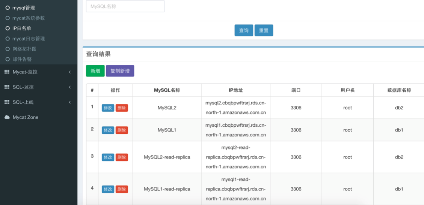Viewport: 424px width, 205px height.
Task: Click the circle icon beside mysql管理
Action: (x=8, y=8)
